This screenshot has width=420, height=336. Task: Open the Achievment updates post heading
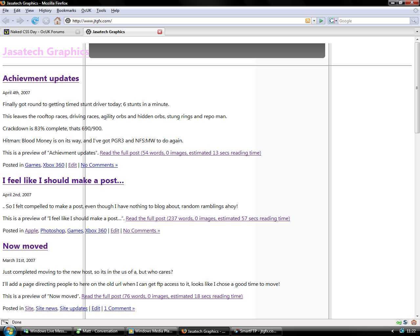[x=41, y=78]
